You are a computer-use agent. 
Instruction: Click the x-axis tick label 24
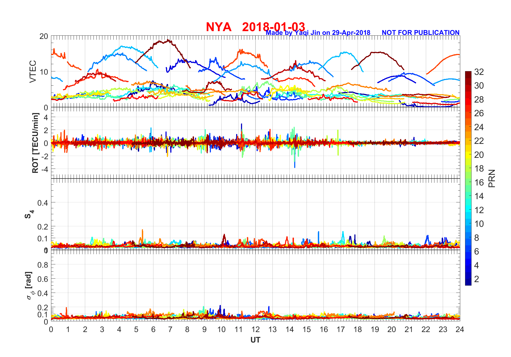pos(460,329)
